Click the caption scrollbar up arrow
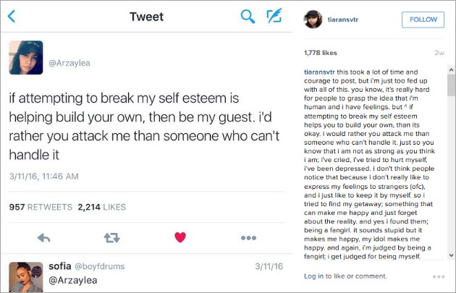 (451, 69)
